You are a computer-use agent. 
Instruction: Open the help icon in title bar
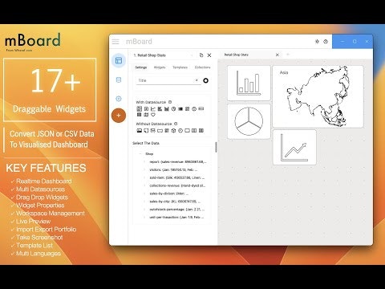[326, 42]
